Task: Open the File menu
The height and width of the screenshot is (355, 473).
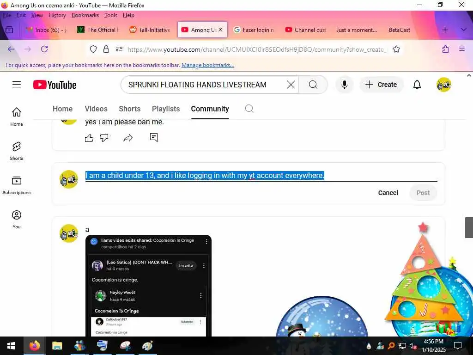Action: pyautogui.click(x=7, y=15)
